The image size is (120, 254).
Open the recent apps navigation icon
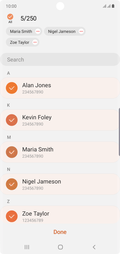pyautogui.click(x=27, y=247)
